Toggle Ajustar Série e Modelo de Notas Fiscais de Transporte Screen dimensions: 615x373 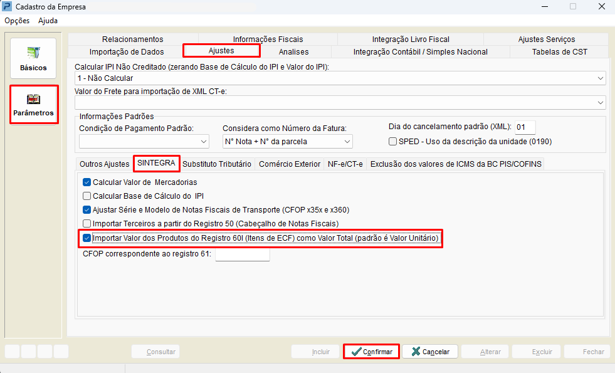[87, 210]
